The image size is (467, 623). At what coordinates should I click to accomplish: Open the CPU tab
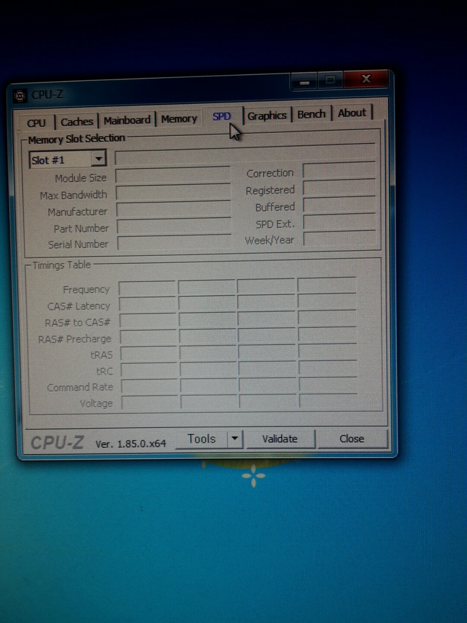pyautogui.click(x=36, y=123)
